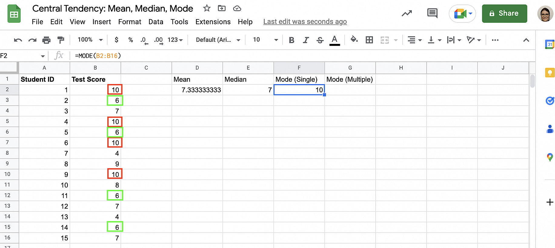The image size is (555, 248).
Task: Star this spreadsheet
Action: coord(207,8)
